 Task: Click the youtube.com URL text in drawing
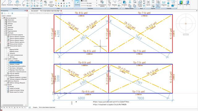(111, 102)
